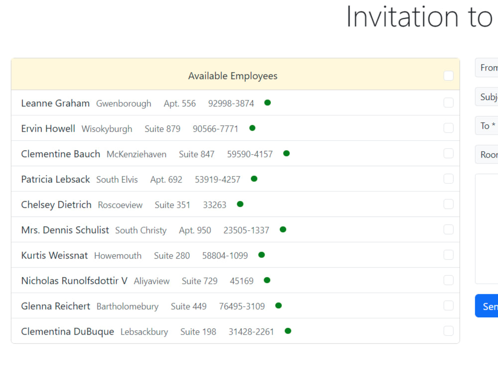Screen dimensions: 498x373
Task: Click Clementine Bauch's availability dot
Action: tap(286, 153)
